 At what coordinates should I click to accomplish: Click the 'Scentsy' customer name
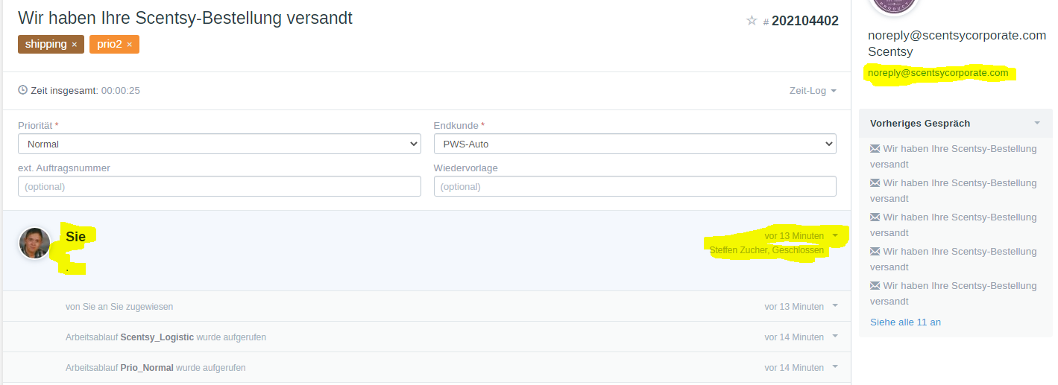coord(890,52)
